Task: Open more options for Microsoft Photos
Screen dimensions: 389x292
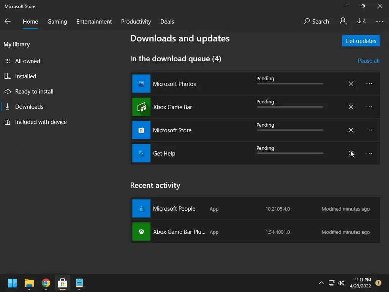Action: pos(369,84)
